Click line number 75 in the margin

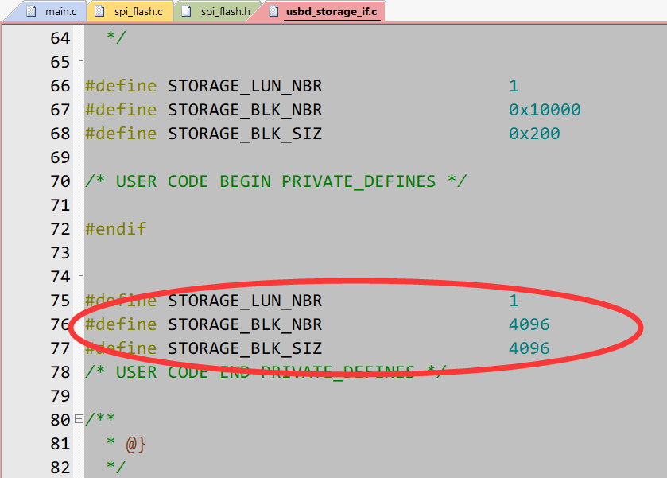coord(60,300)
